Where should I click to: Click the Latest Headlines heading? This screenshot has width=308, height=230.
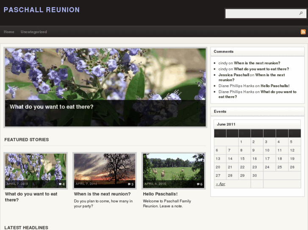pos(26,227)
